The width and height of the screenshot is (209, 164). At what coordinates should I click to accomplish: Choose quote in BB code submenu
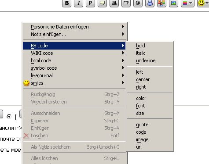click(150, 125)
